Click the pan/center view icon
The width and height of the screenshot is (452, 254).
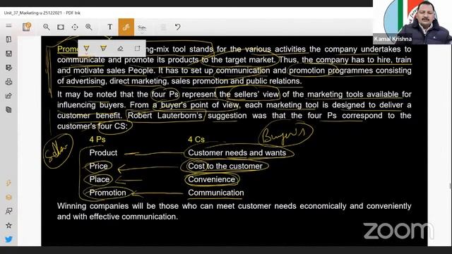tap(75, 27)
